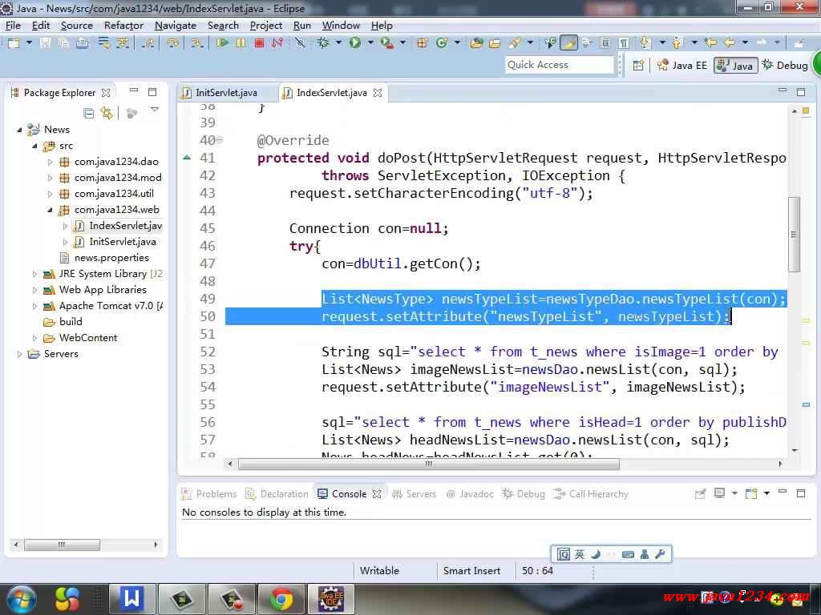Open the Debug launch dropdown arrow
Viewport: 821px width, 615px height.
pyautogui.click(x=339, y=43)
